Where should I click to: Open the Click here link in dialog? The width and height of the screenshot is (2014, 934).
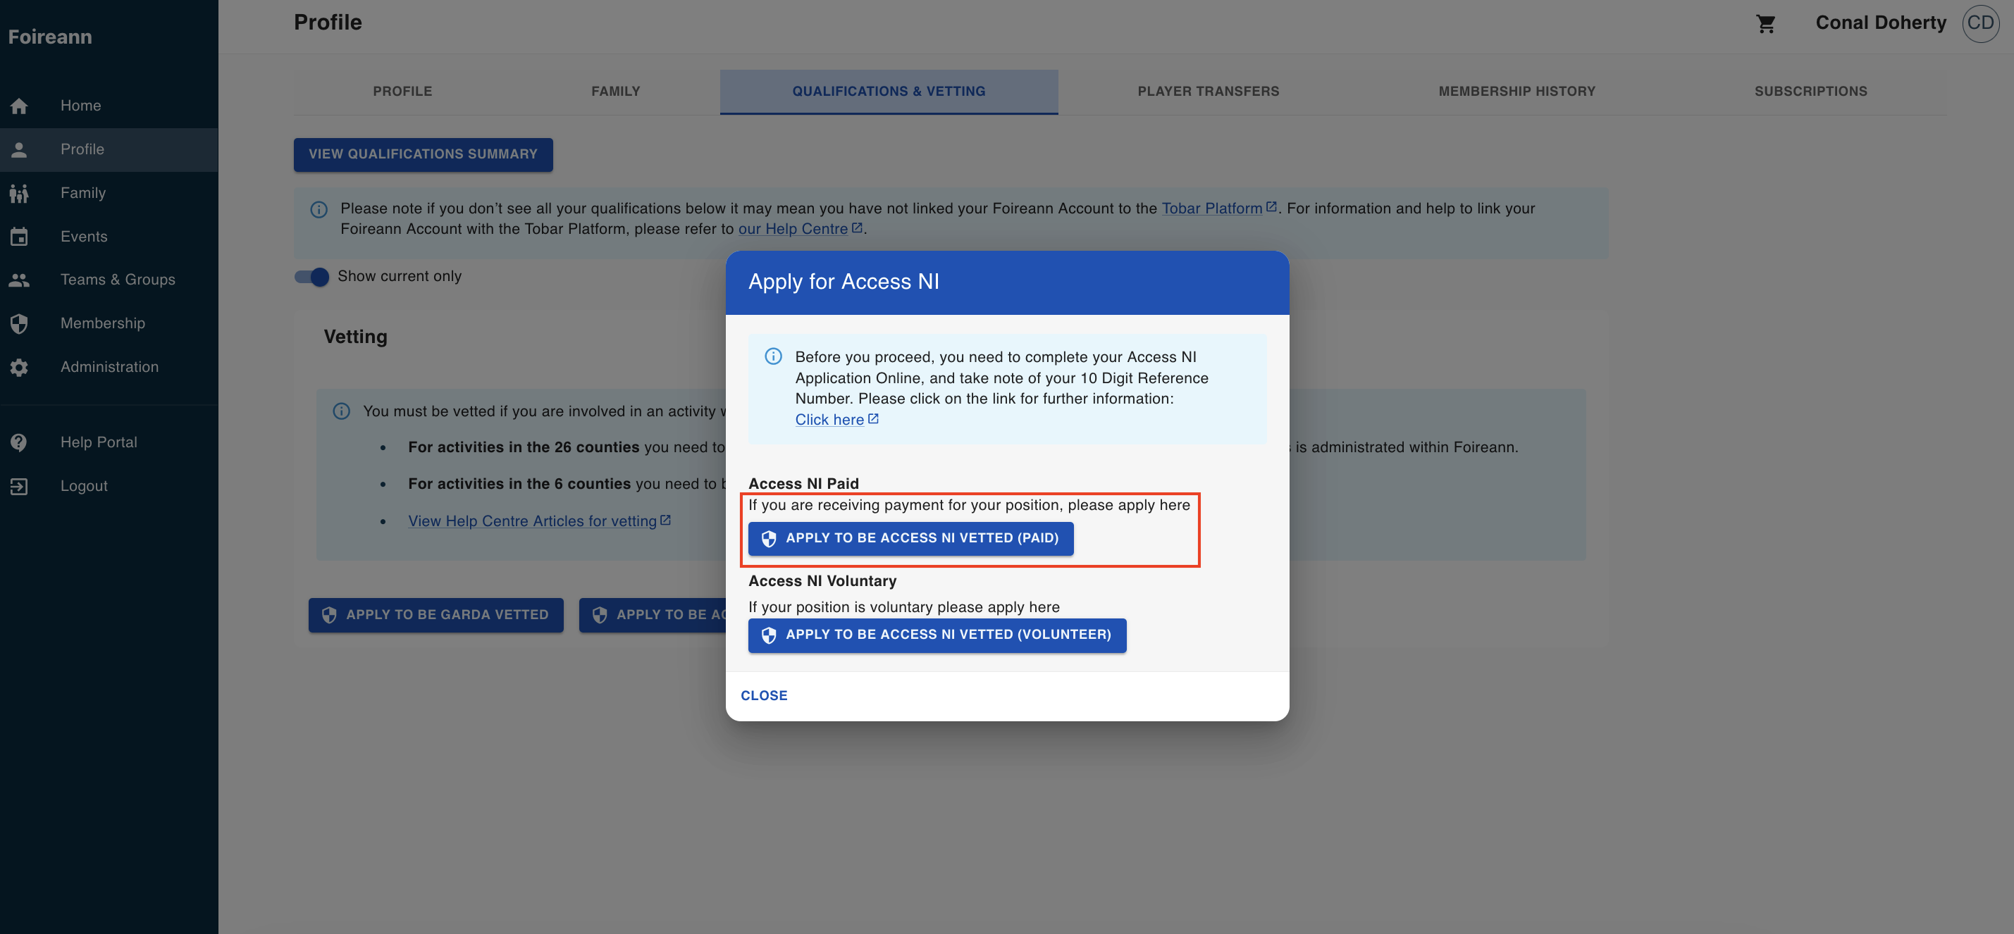click(829, 420)
